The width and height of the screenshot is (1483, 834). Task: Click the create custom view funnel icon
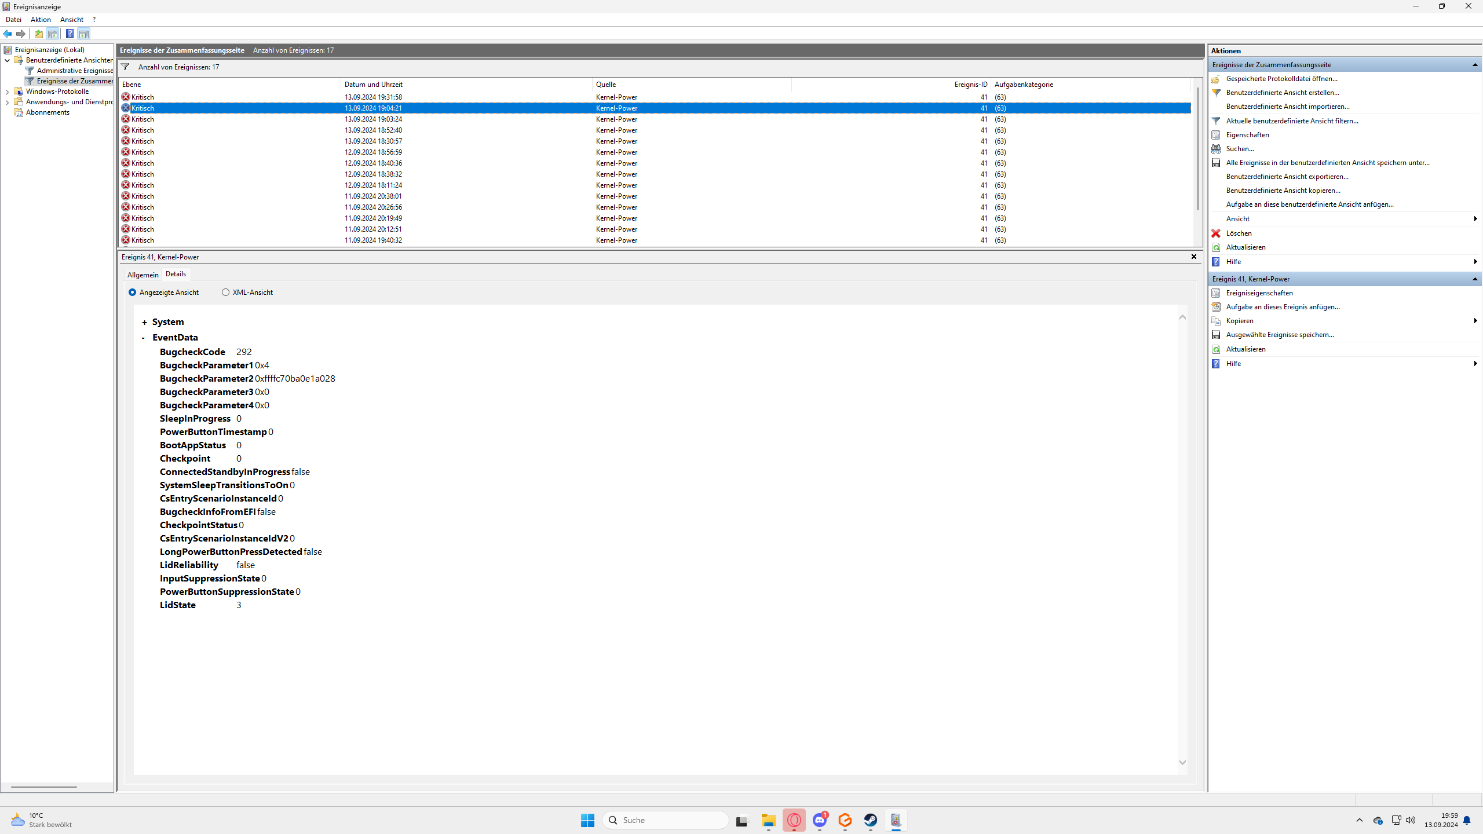click(1216, 93)
